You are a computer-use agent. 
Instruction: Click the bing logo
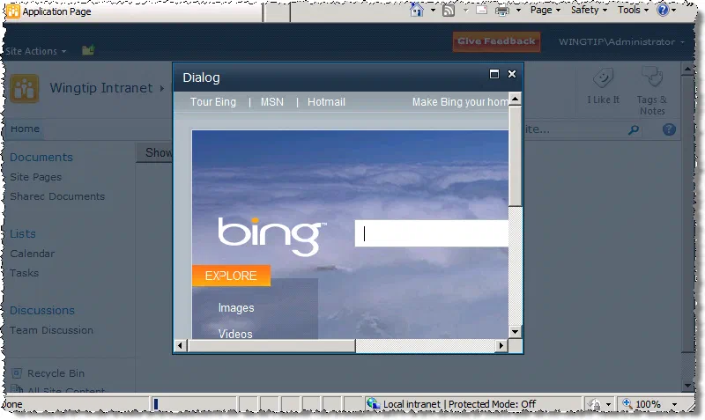pyautogui.click(x=272, y=236)
